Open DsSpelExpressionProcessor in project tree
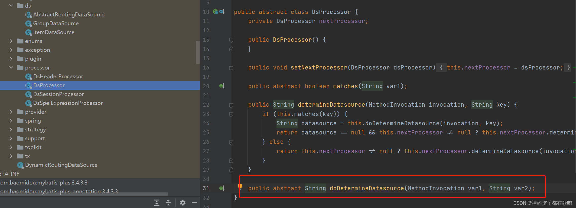This screenshot has width=576, height=208. tap(68, 103)
